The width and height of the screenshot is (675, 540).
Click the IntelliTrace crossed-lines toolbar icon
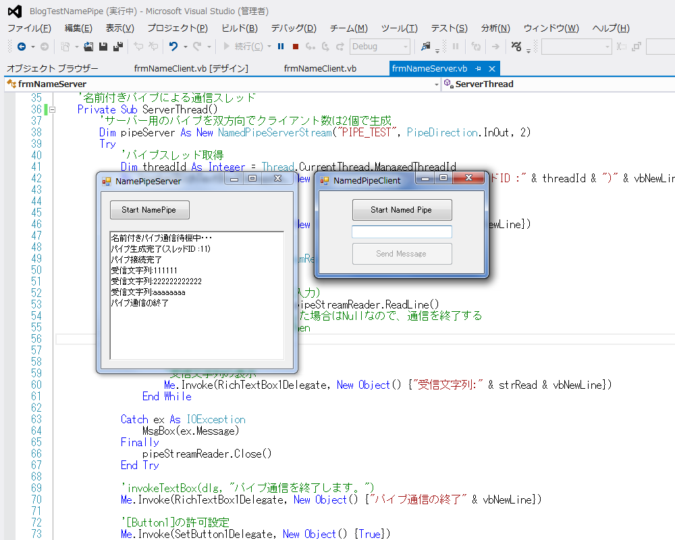(x=516, y=46)
